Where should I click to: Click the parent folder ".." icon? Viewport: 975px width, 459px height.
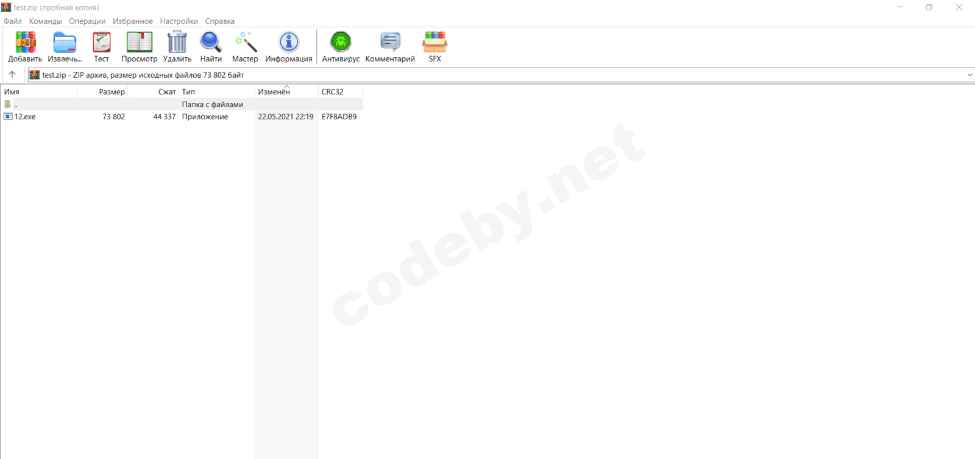click(x=8, y=104)
